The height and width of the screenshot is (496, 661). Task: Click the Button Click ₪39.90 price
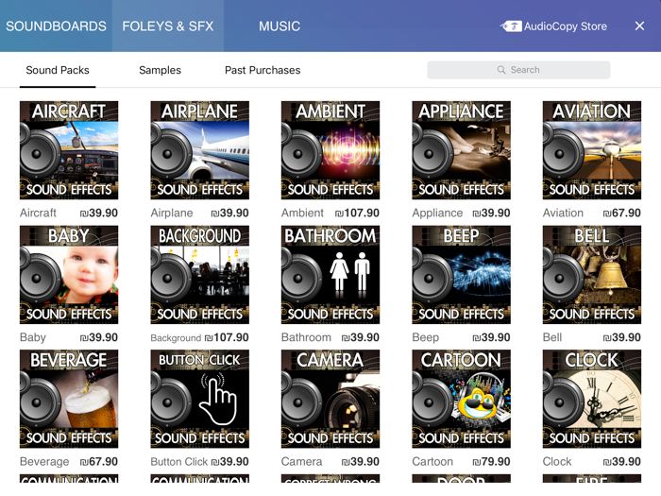coord(229,462)
